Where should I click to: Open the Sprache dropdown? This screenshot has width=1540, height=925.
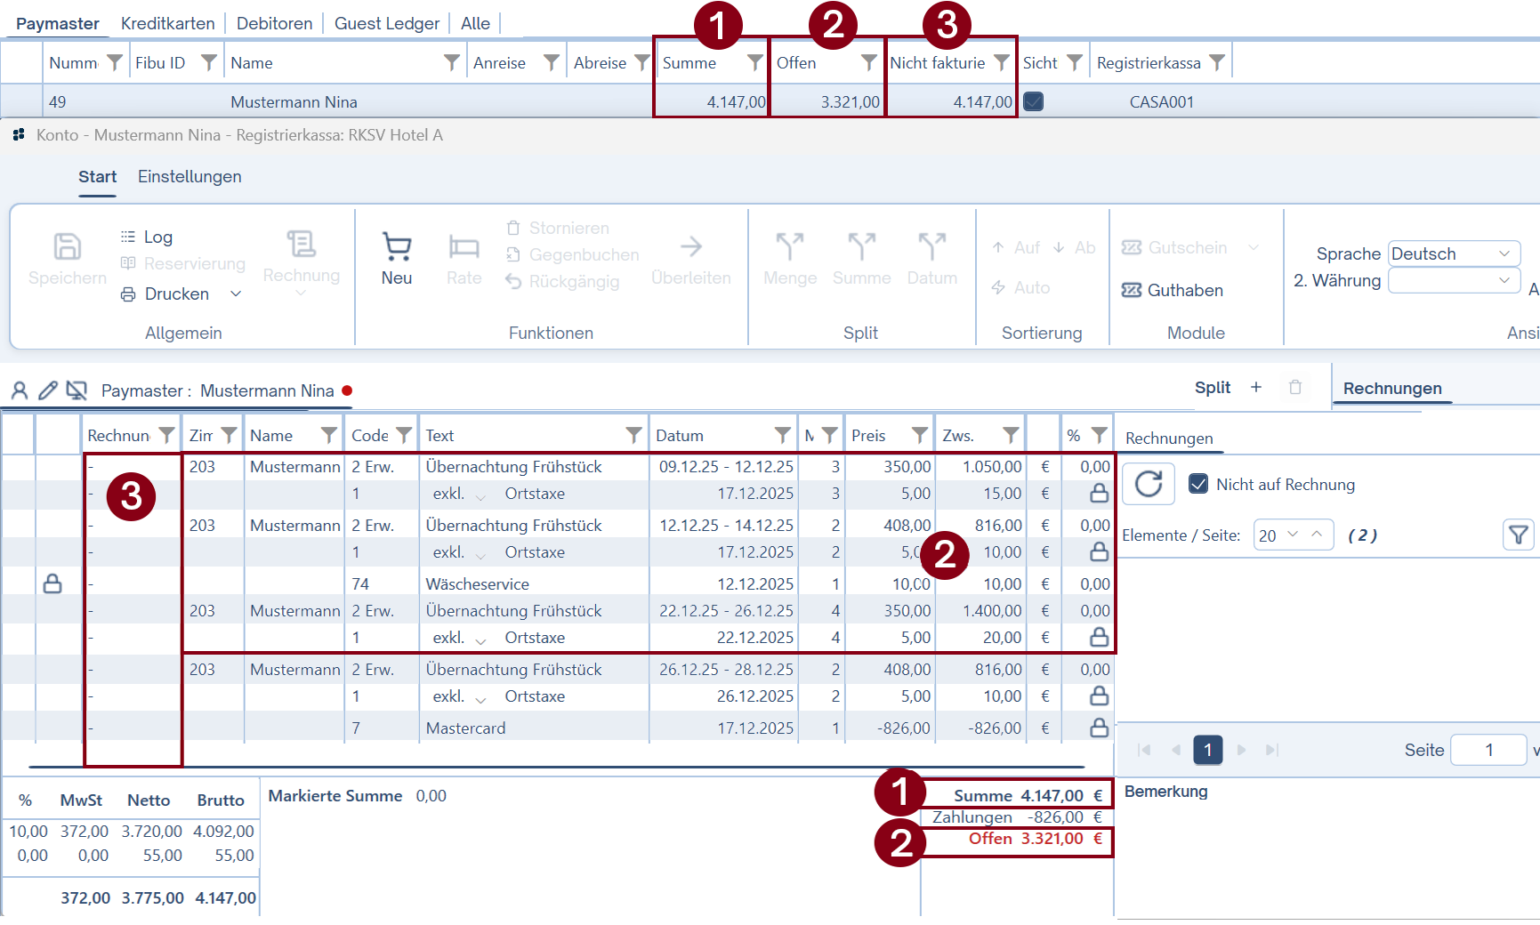[1453, 253]
